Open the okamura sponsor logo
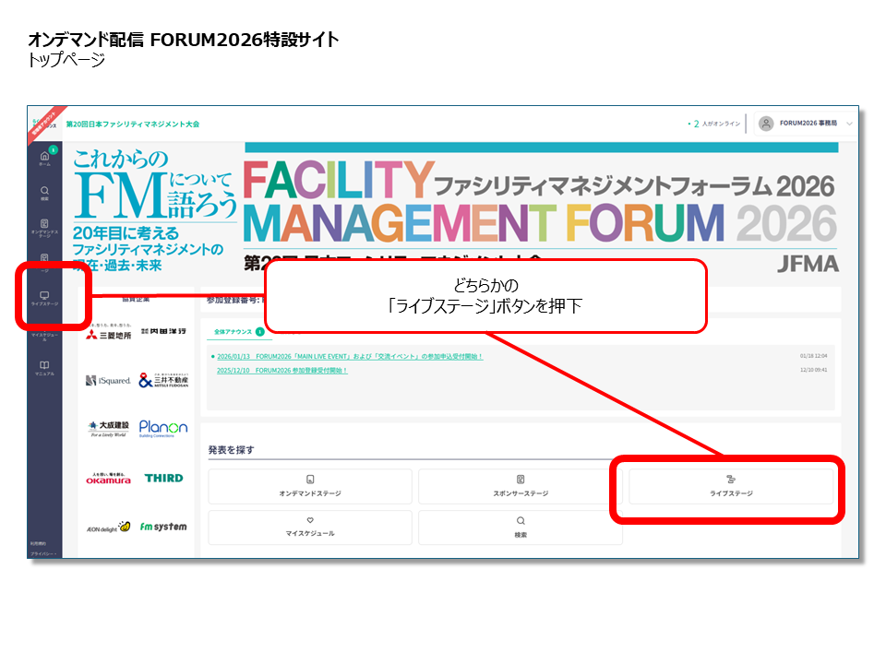This screenshot has height=664, width=886. (109, 478)
